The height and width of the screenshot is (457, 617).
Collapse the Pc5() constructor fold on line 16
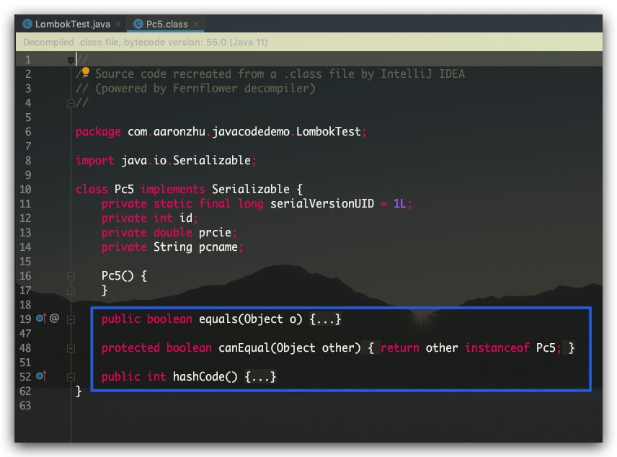71,276
